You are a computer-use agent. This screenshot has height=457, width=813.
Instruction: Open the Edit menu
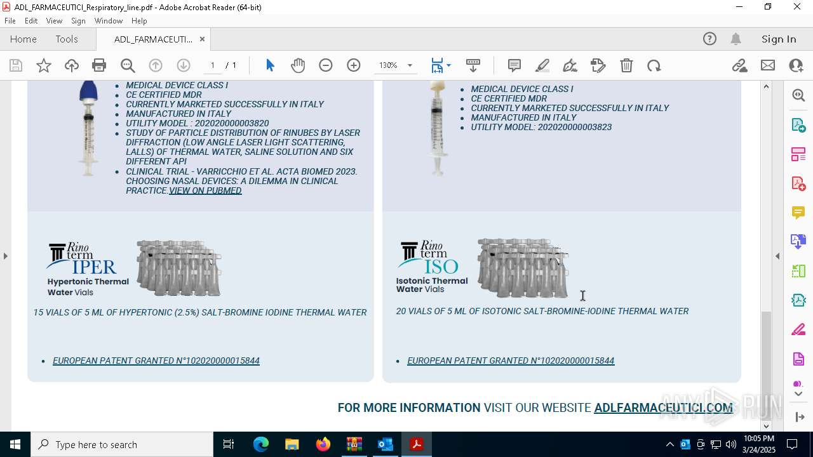coord(31,20)
